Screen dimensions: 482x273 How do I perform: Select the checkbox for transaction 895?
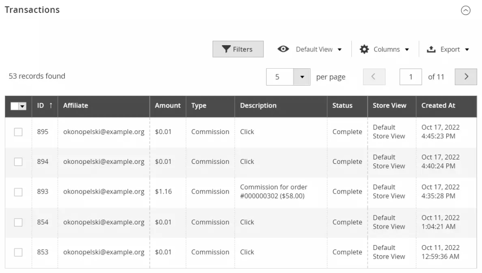[18, 132]
